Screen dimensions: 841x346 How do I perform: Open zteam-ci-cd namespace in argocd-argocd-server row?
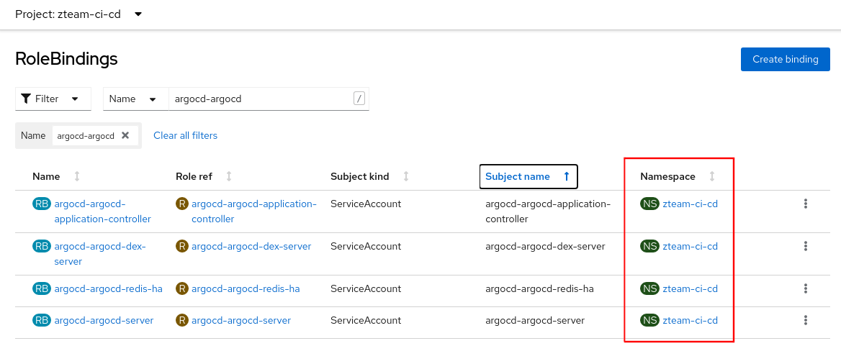pos(689,321)
